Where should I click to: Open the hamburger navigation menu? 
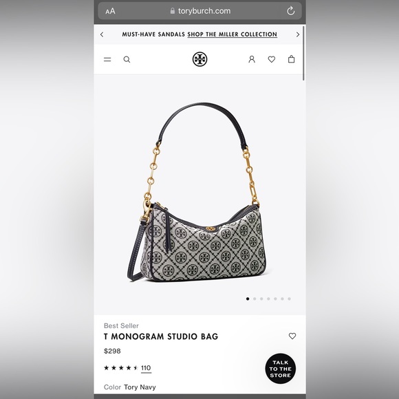tap(107, 60)
